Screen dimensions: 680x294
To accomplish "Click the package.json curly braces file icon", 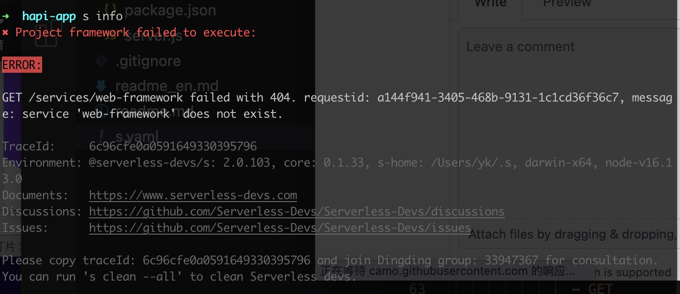I will point(111,9).
